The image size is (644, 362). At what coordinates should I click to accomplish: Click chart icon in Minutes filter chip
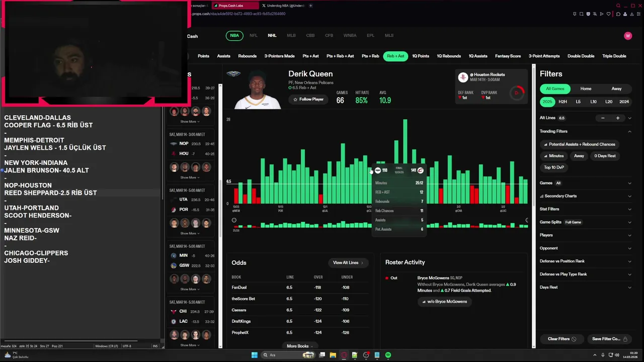coord(545,156)
